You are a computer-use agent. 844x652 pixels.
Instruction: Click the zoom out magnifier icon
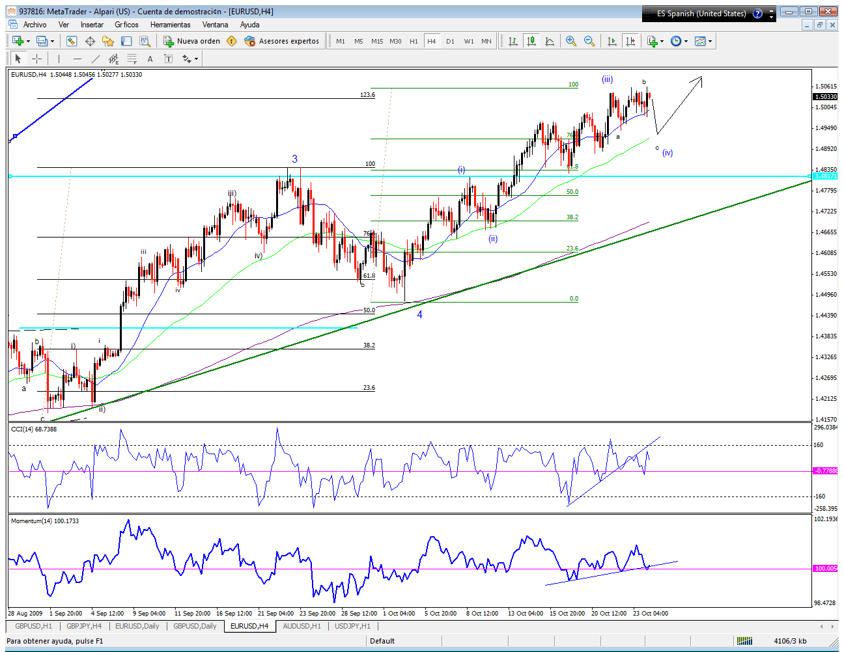pyautogui.click(x=589, y=41)
